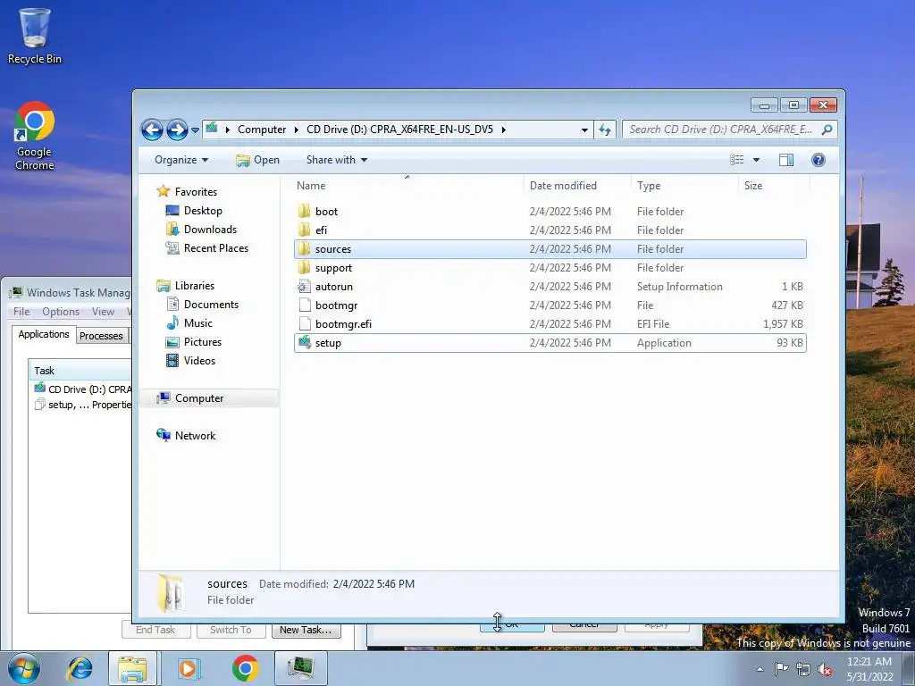Click the Task column header in Task Manager
The width and height of the screenshot is (915, 686).
coord(80,371)
